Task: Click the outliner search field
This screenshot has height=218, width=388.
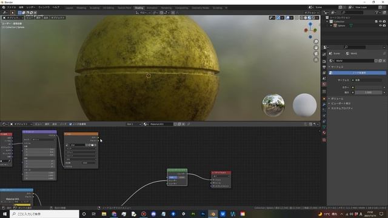Action: pos(352,12)
